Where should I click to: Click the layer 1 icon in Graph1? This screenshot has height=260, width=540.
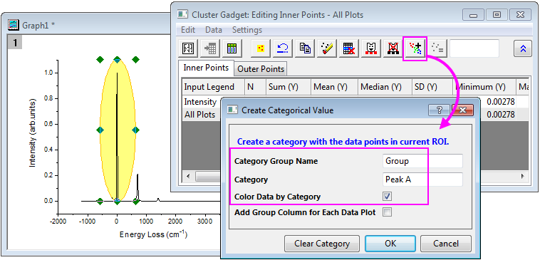pyautogui.click(x=15, y=43)
